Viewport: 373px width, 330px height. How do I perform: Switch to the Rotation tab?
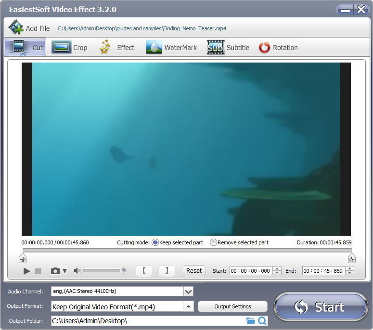click(278, 47)
